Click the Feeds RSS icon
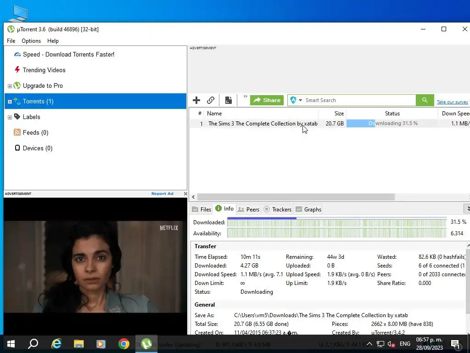Image resolution: width=470 pixels, height=353 pixels. (17, 132)
